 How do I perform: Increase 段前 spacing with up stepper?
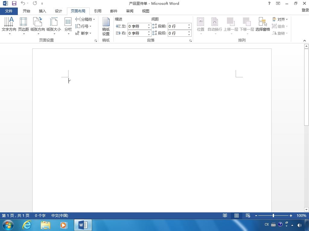pos(189,25)
